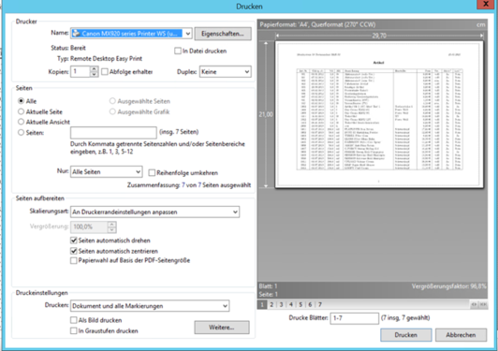Screen dimensions: 498x351
Task: Click the Zusammenfassung 7 von 7 Seiten text
Action: [x=189, y=185]
